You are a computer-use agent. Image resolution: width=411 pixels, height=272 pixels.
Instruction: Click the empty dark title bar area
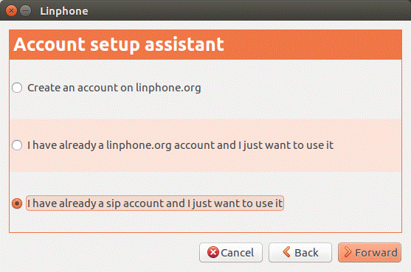click(249, 10)
